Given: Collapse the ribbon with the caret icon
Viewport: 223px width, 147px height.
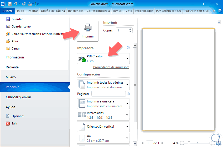Looking at the screenshot, I should click(214, 11).
